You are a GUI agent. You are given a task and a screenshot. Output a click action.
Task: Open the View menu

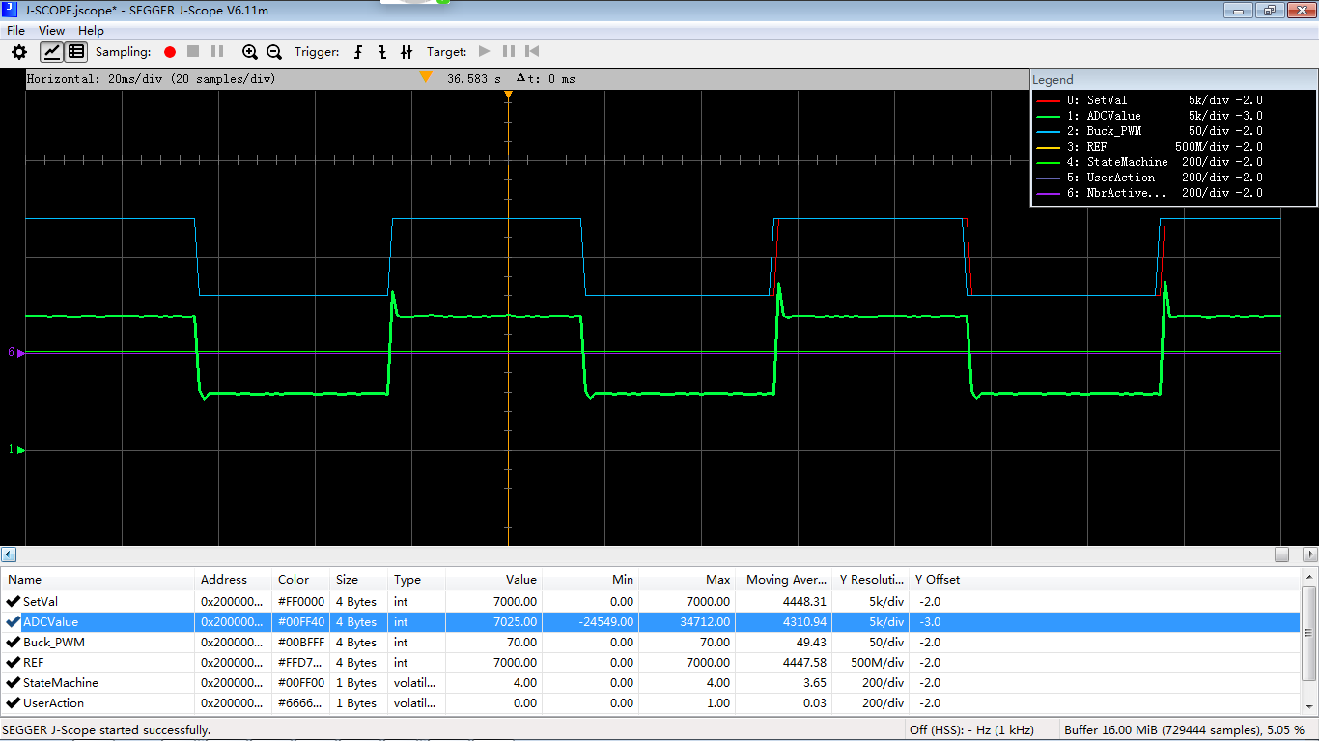52,31
